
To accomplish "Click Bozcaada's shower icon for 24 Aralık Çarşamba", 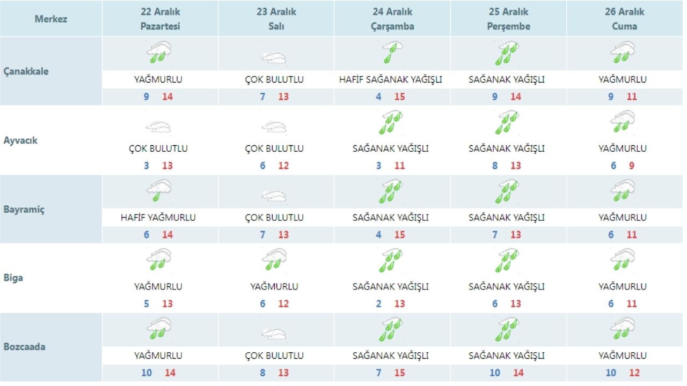I will [x=391, y=329].
